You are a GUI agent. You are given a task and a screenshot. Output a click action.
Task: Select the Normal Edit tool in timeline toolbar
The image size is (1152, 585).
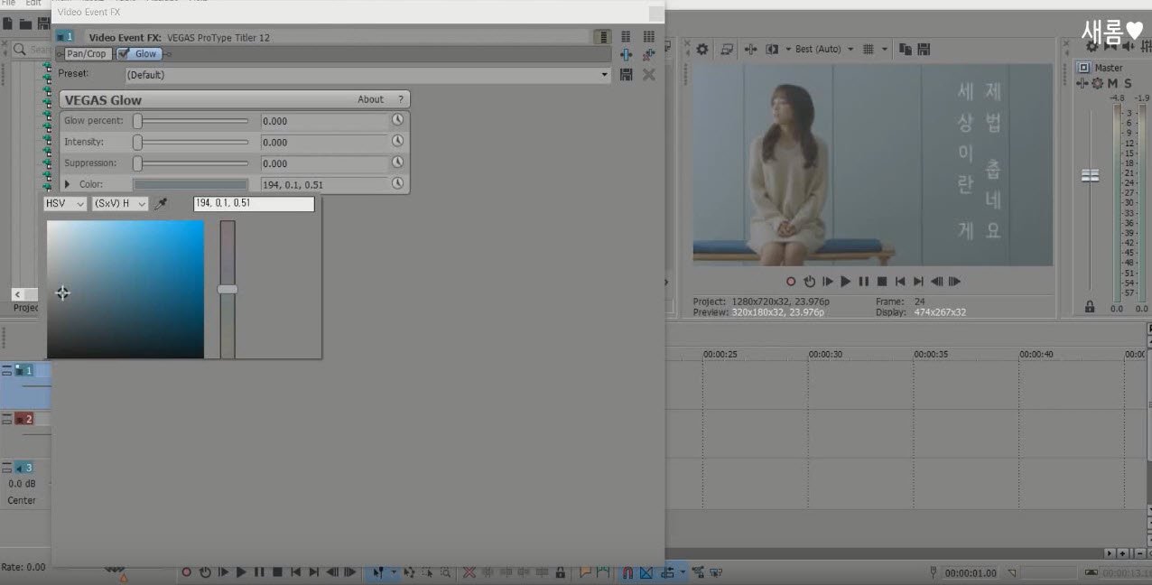378,572
